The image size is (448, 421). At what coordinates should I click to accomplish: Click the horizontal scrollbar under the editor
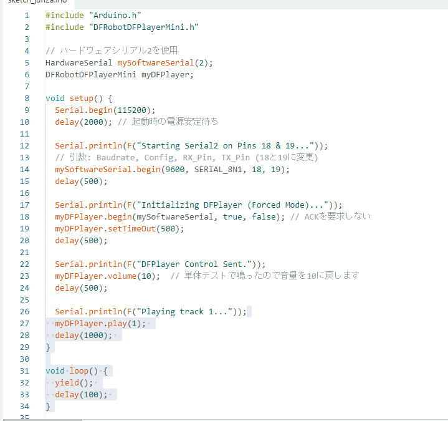pyautogui.click(x=43, y=420)
